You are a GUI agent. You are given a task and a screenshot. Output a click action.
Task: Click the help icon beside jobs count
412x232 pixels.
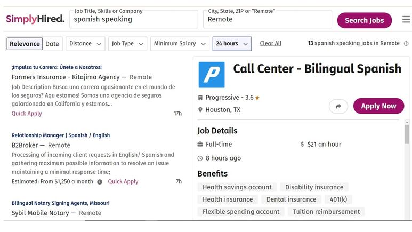(406, 44)
